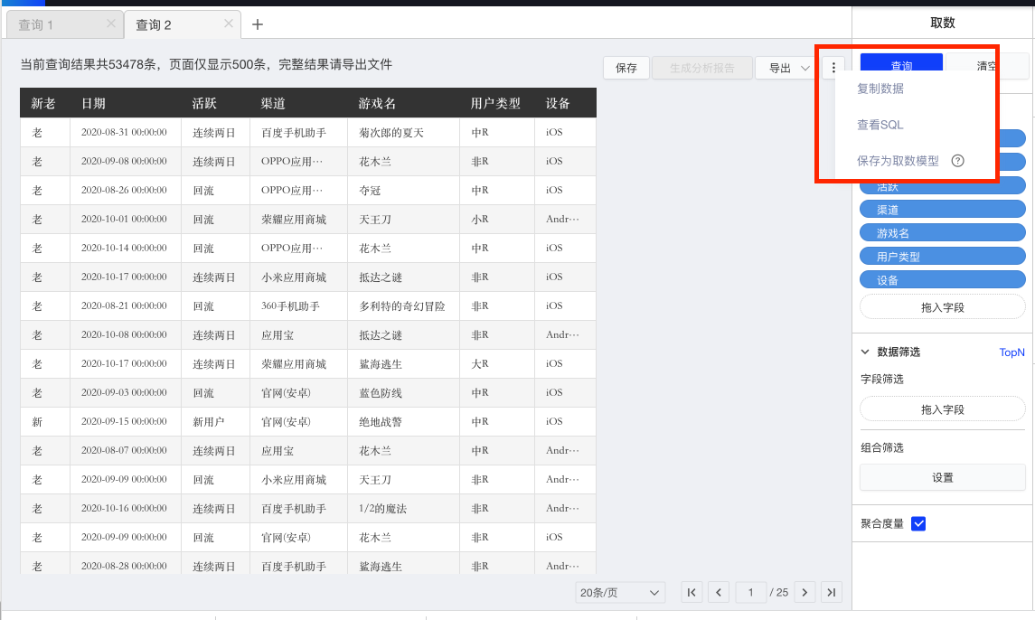Jump to the last page using >| icon

pos(831,592)
